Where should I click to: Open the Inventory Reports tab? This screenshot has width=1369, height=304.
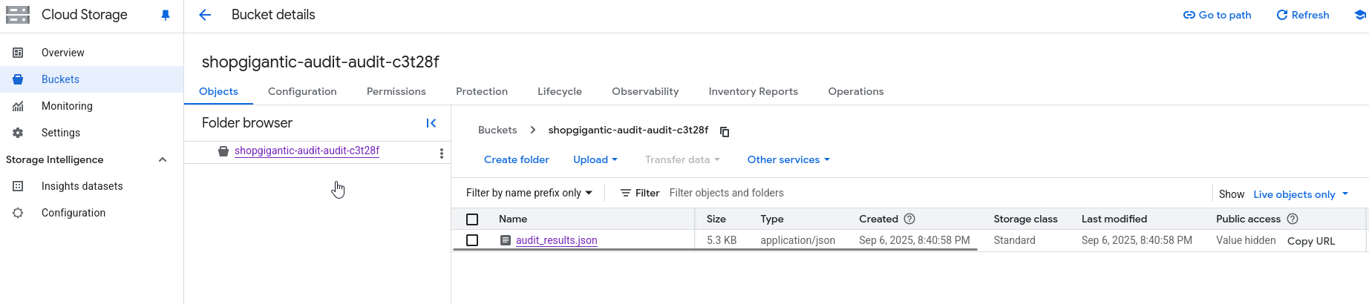click(754, 91)
